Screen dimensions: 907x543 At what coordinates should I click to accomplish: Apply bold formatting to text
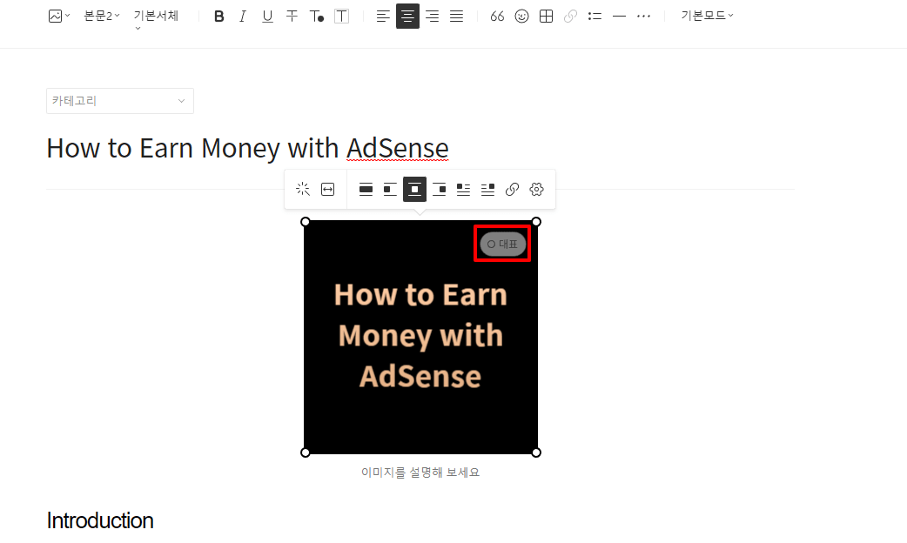[x=218, y=16]
